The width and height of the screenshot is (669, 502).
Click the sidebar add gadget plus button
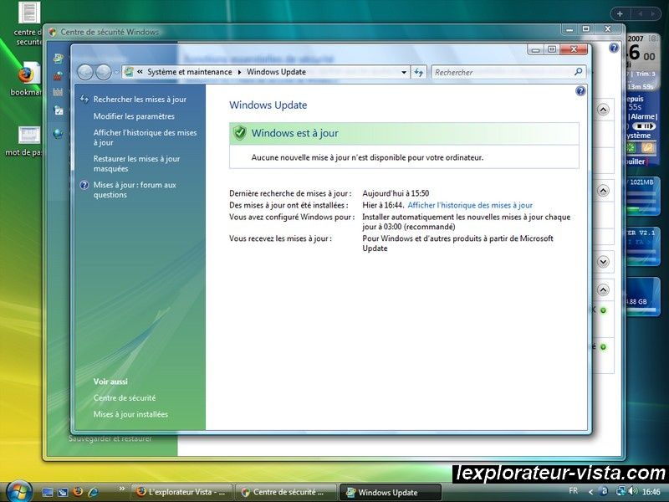tap(620, 13)
